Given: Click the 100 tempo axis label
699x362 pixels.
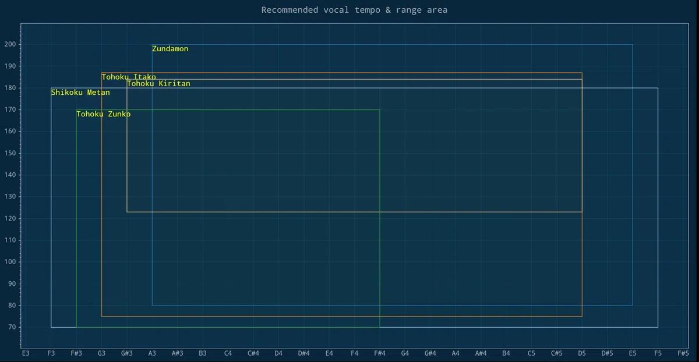Looking at the screenshot, I should coord(10,262).
